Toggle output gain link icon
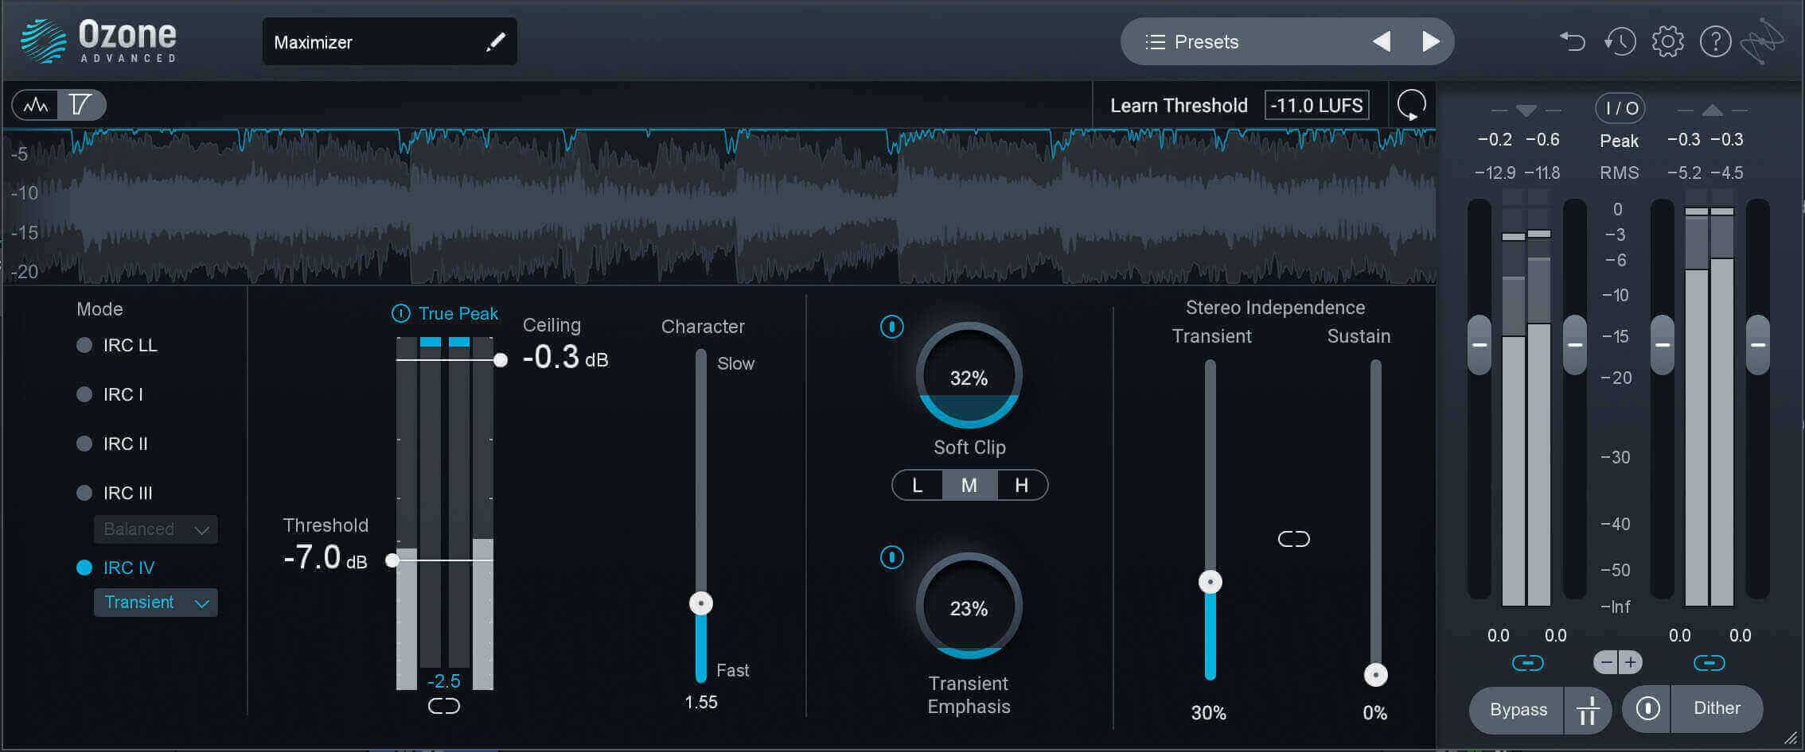This screenshot has width=1805, height=752. (1709, 663)
